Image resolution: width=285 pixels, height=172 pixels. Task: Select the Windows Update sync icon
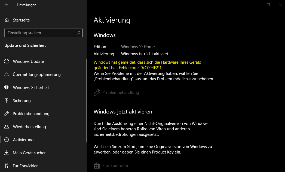7,62
